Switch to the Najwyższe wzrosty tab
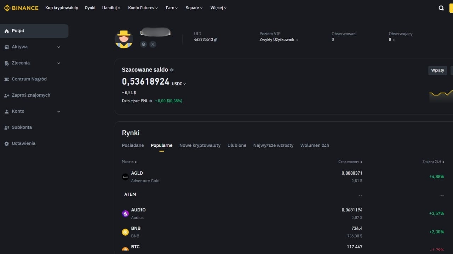 pos(273,145)
